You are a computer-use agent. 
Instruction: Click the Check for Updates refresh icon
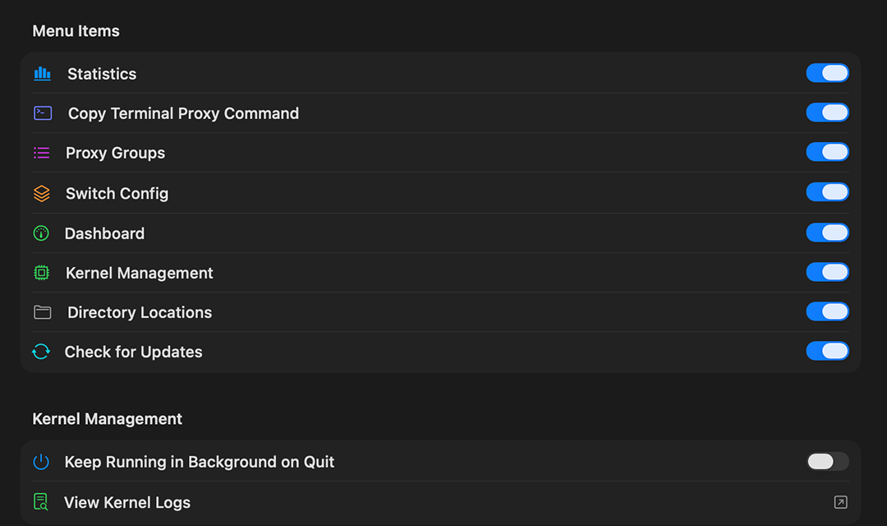click(x=41, y=352)
